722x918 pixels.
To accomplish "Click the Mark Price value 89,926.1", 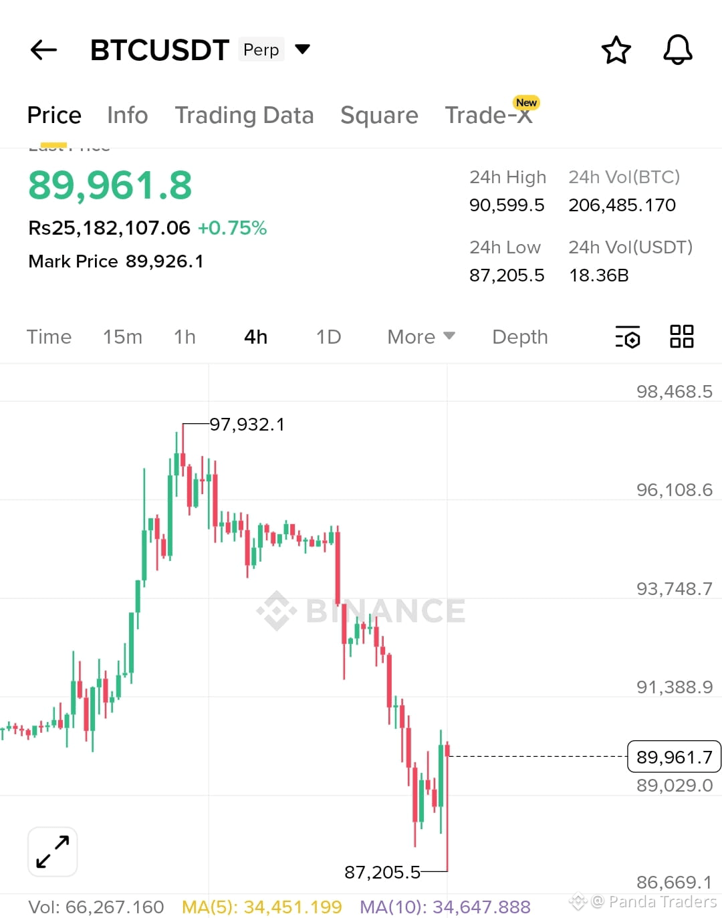I will [x=165, y=261].
